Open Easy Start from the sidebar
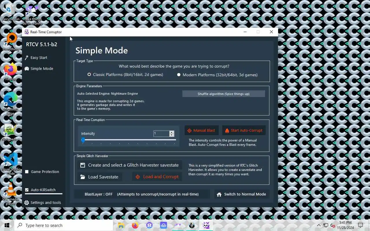This screenshot has width=370, height=231. pyautogui.click(x=39, y=57)
